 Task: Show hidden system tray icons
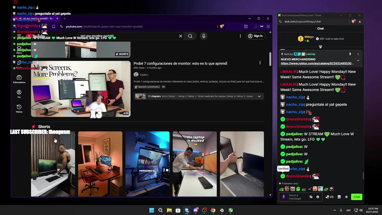335,210
